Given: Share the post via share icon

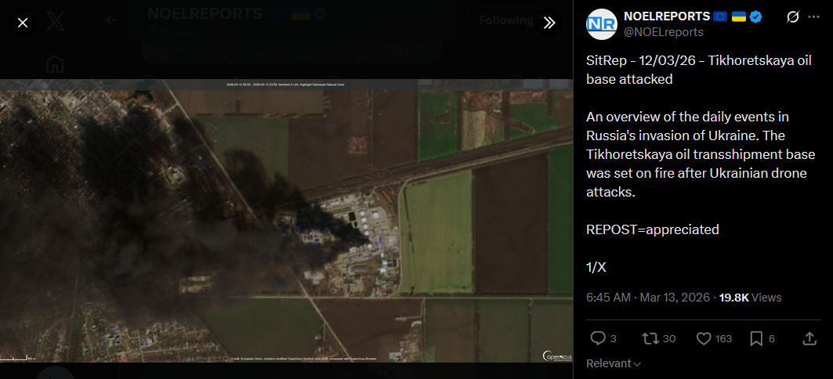Looking at the screenshot, I should tap(809, 338).
